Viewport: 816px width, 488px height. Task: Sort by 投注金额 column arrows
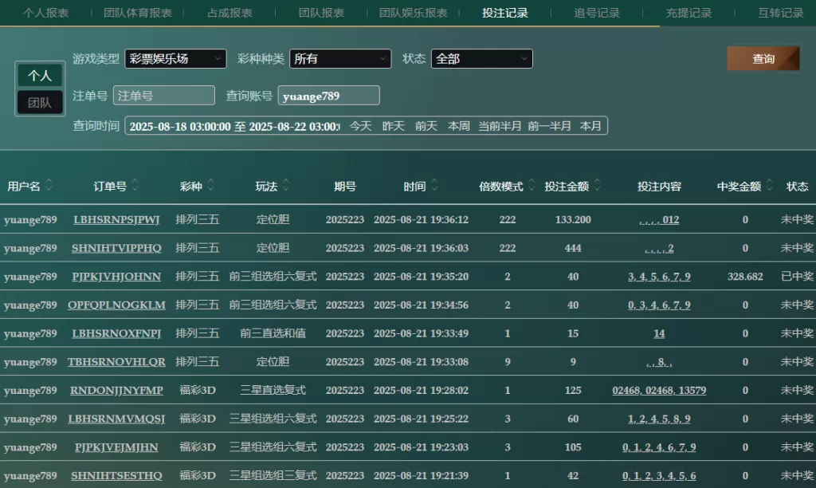[598, 185]
